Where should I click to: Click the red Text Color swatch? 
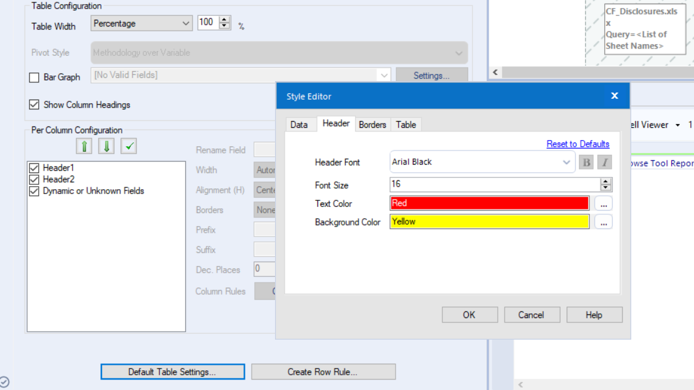click(488, 203)
